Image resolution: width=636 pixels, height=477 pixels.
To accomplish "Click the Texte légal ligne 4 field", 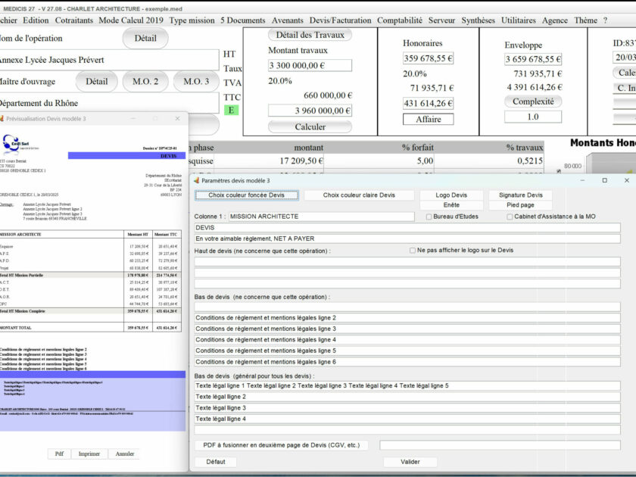I will tap(407, 419).
